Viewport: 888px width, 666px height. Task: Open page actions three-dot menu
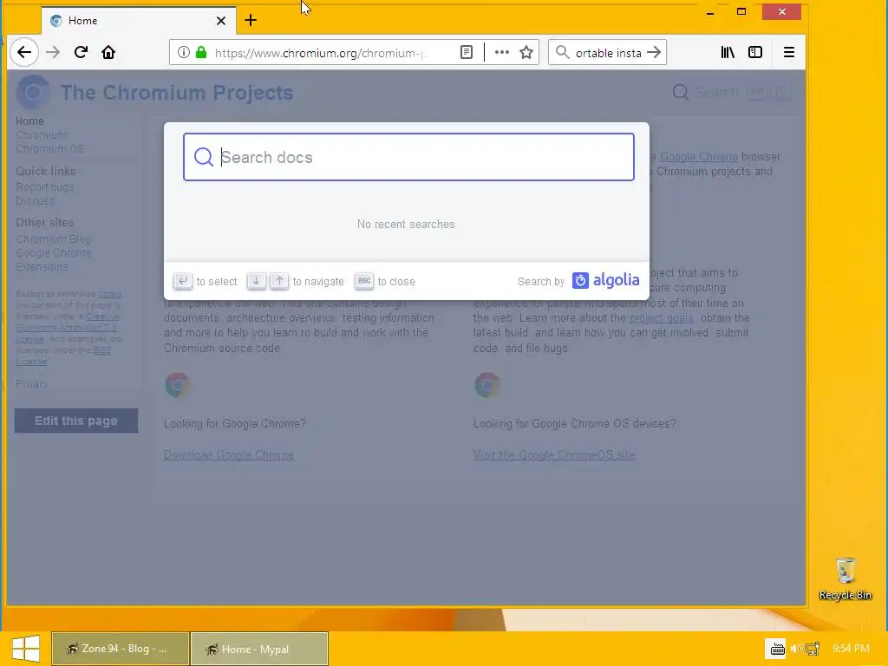(502, 52)
